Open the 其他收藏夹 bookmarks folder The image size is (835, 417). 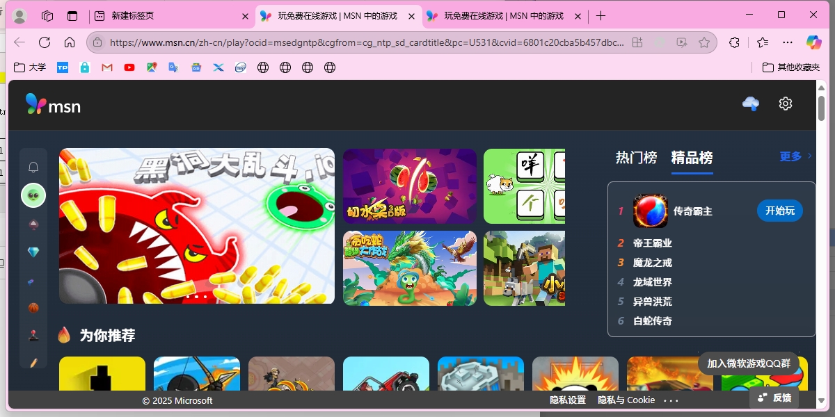[791, 67]
